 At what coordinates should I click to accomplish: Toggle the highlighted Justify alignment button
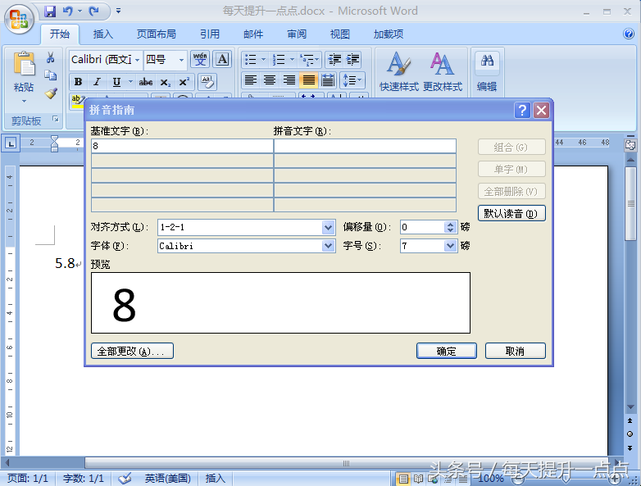pos(309,80)
